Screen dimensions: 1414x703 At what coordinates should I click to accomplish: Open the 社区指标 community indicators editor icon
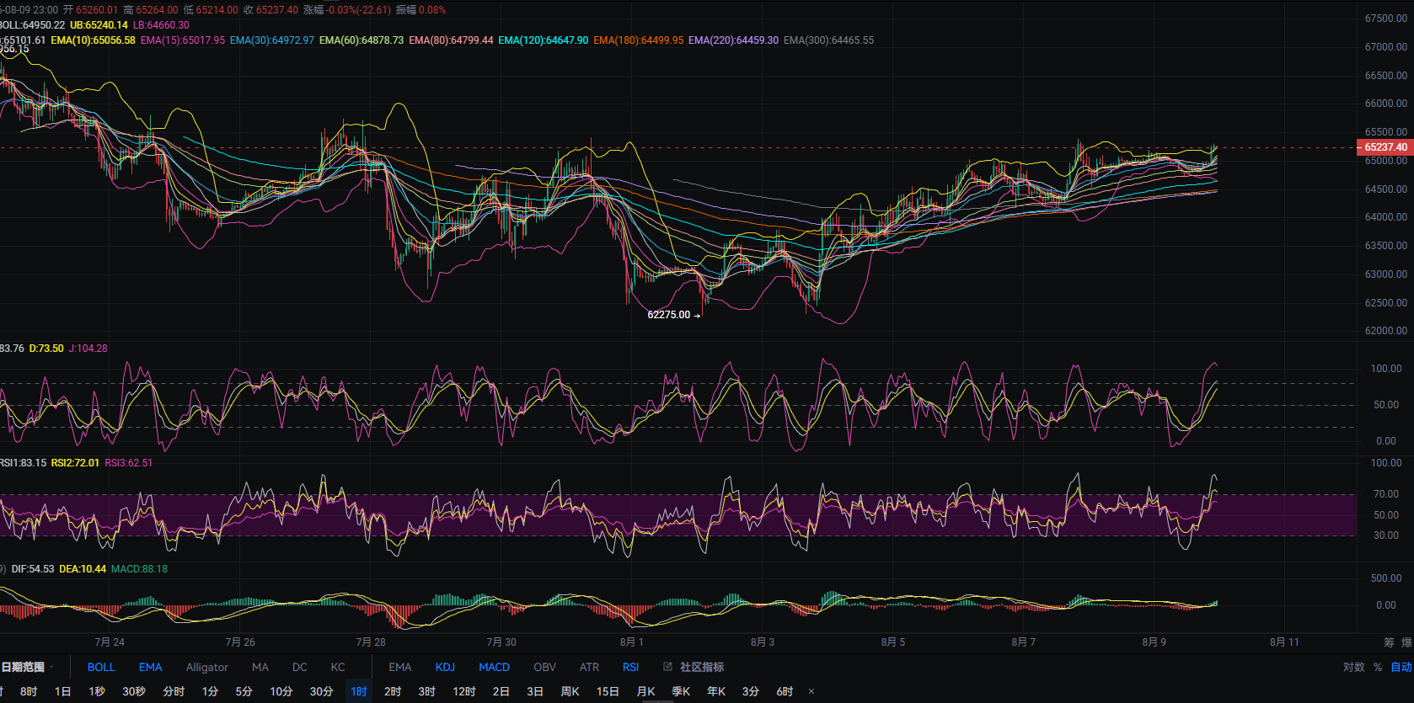tap(667, 667)
